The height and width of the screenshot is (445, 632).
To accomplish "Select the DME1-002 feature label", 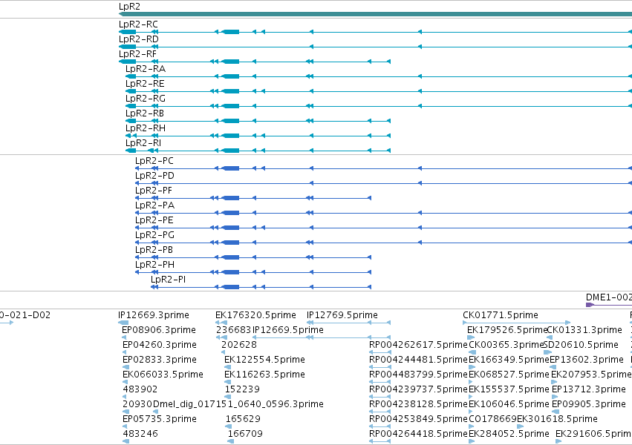I will 609,297.
